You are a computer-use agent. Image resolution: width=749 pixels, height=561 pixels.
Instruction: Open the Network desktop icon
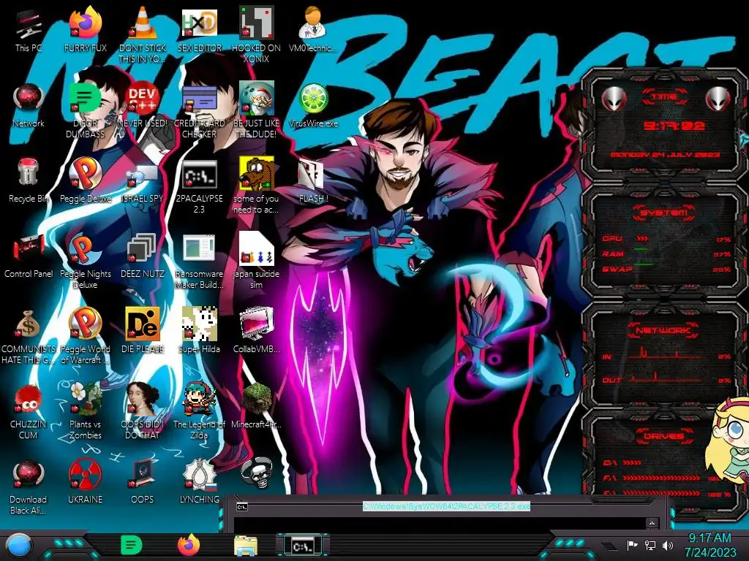click(29, 106)
